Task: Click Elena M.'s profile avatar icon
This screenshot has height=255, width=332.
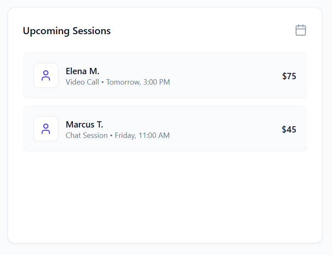Action: 46,75
